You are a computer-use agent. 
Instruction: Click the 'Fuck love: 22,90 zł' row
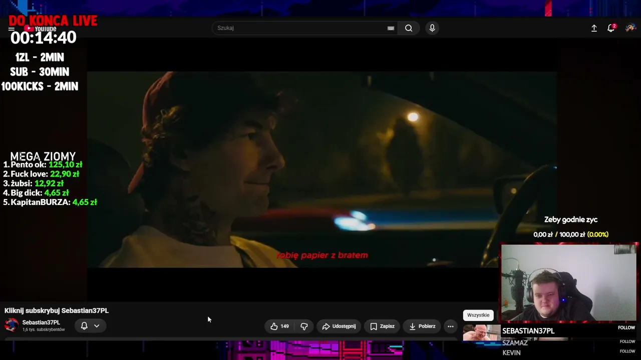41,174
